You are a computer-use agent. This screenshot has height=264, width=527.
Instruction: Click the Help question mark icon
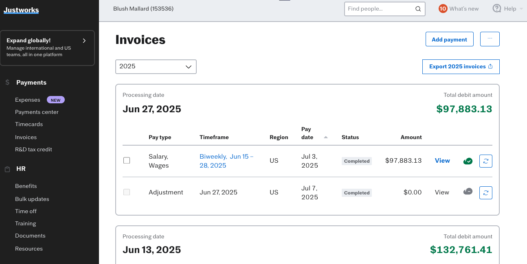[x=496, y=9]
